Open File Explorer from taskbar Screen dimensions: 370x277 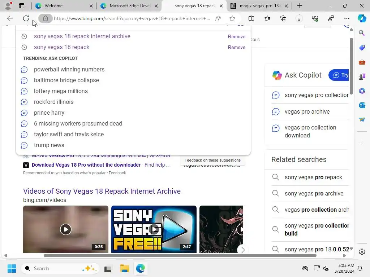[x=124, y=268]
